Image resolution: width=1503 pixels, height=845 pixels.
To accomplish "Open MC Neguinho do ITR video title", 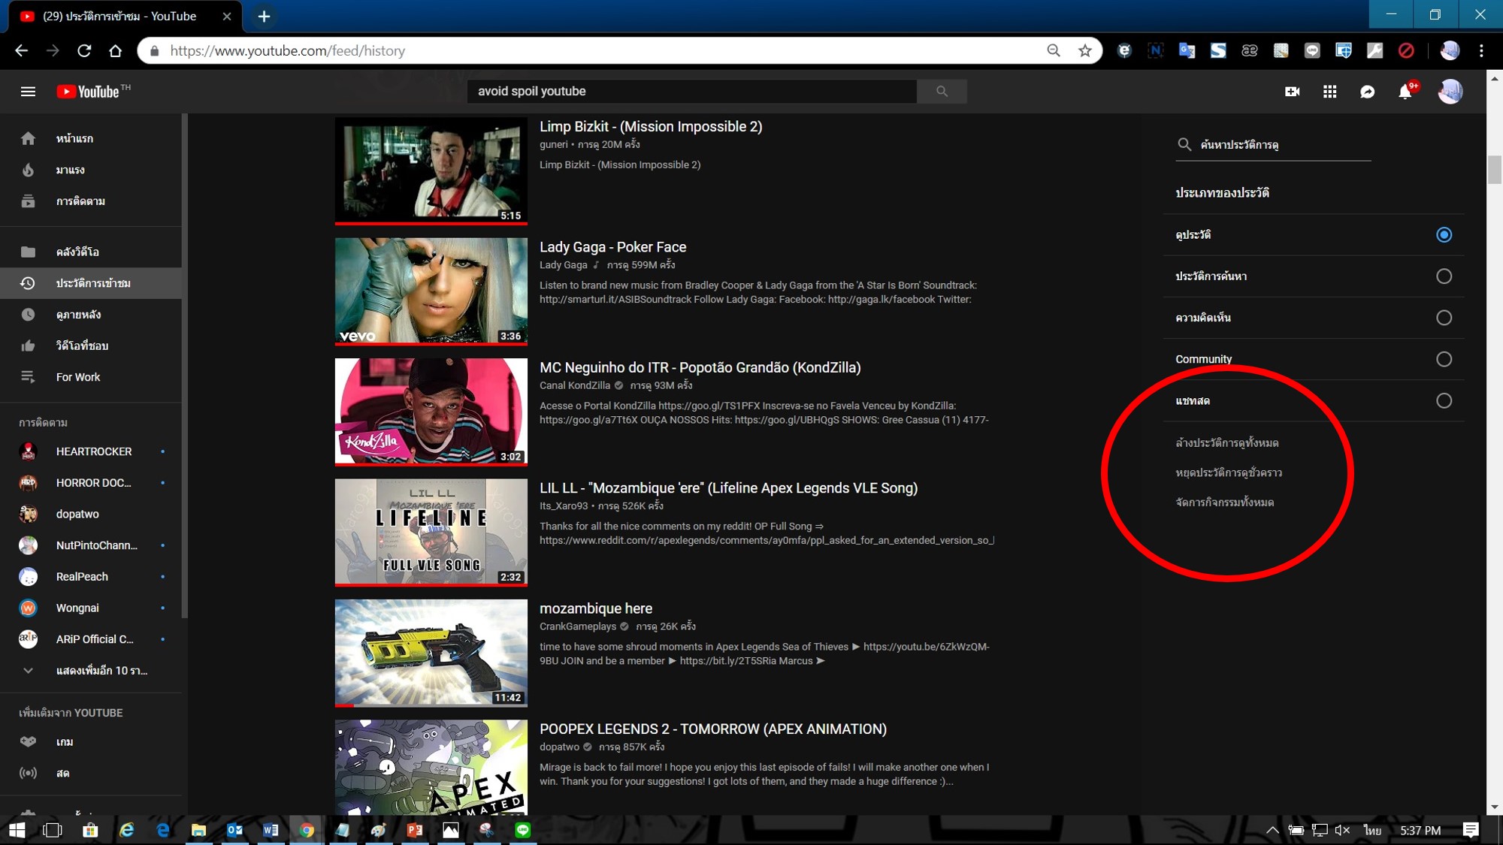I will tap(700, 367).
